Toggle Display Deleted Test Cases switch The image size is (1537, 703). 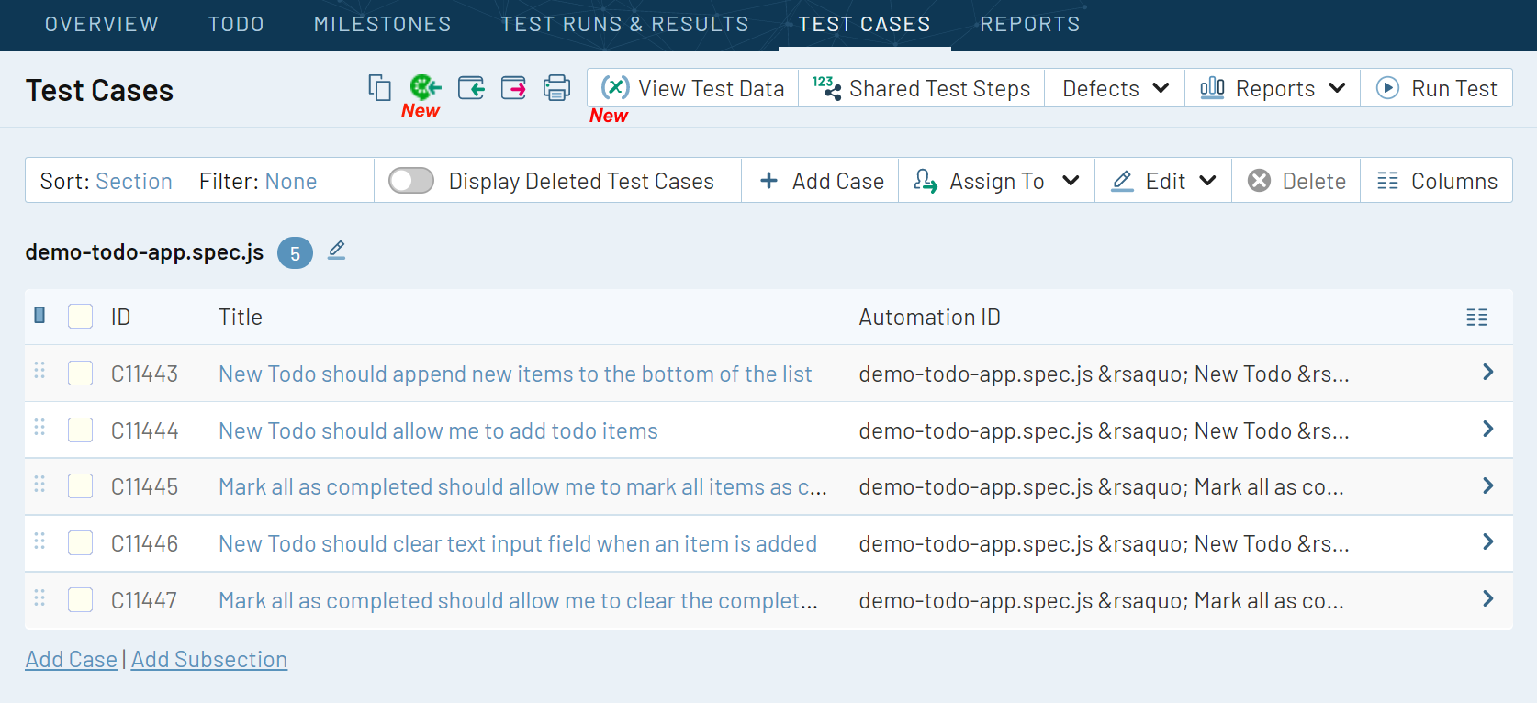click(411, 181)
